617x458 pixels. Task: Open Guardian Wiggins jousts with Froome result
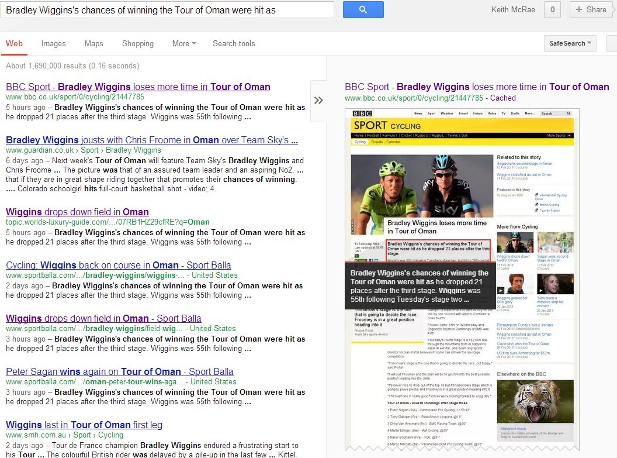151,140
